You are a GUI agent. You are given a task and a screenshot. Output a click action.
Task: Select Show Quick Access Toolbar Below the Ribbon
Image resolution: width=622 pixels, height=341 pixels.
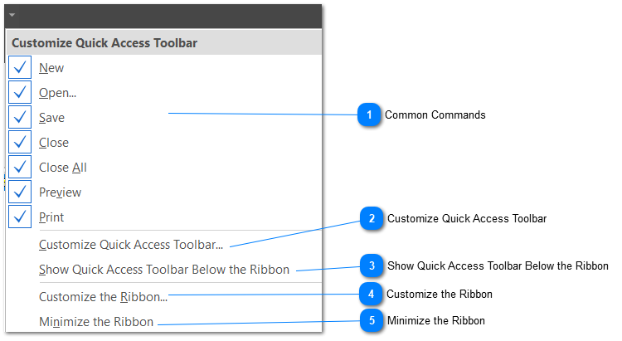[164, 270]
